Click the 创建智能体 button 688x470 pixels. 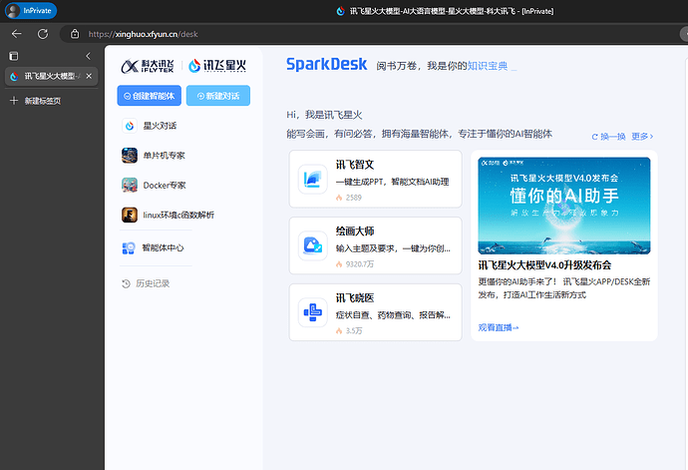tap(150, 96)
